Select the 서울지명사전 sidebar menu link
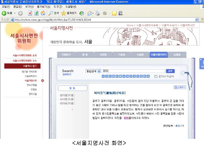The image size is (204, 147). coord(31,81)
